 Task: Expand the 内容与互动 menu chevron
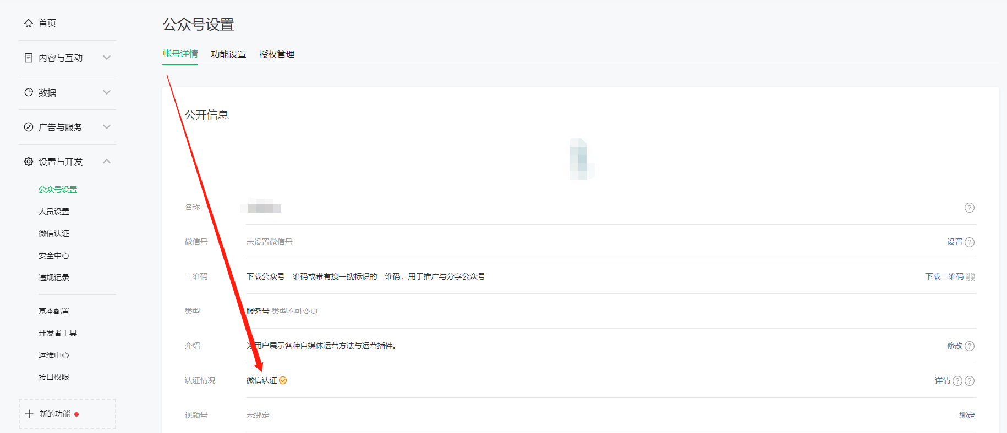pyautogui.click(x=107, y=58)
